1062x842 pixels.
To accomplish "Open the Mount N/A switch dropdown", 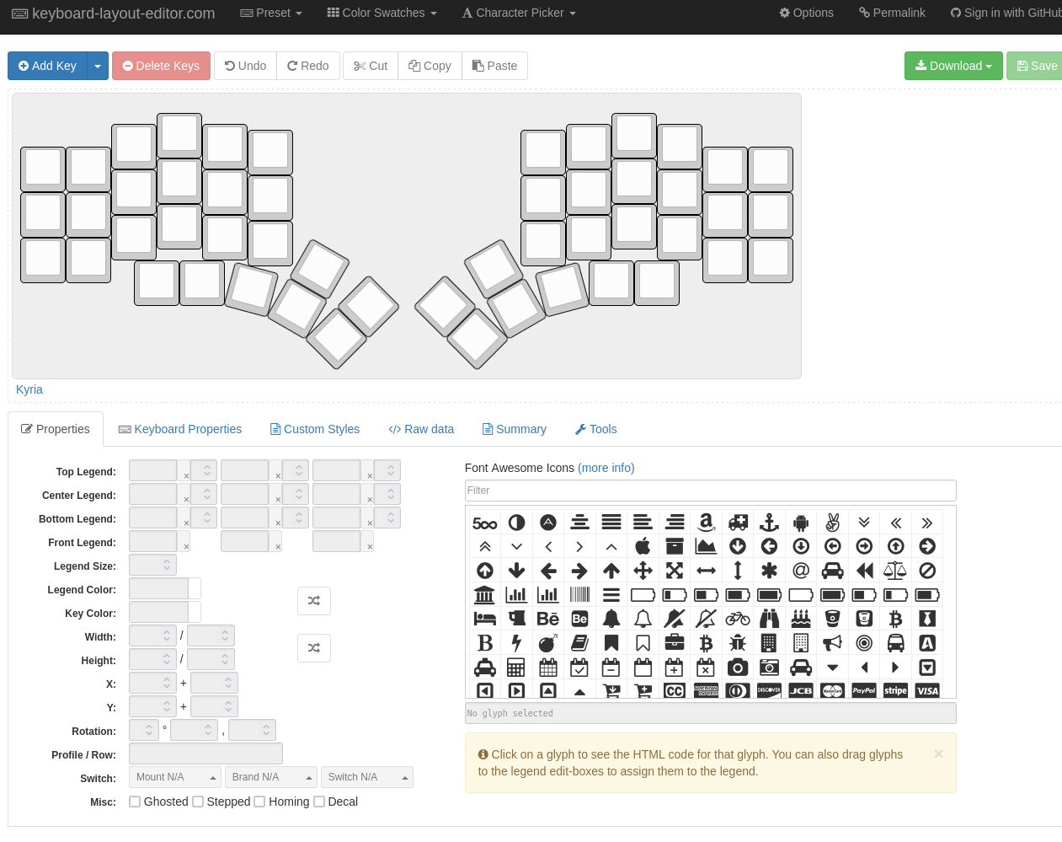I will pyautogui.click(x=175, y=777).
